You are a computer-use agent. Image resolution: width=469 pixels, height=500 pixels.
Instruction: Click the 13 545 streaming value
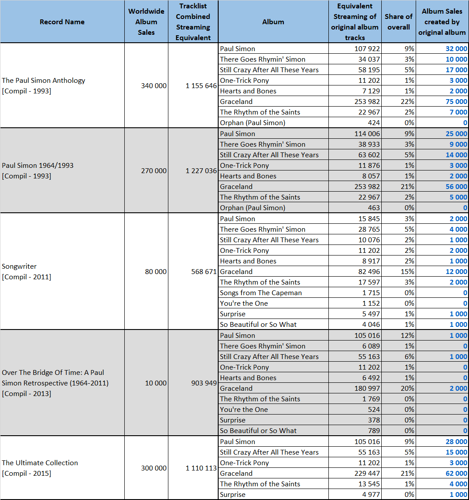pyautogui.click(x=355, y=484)
